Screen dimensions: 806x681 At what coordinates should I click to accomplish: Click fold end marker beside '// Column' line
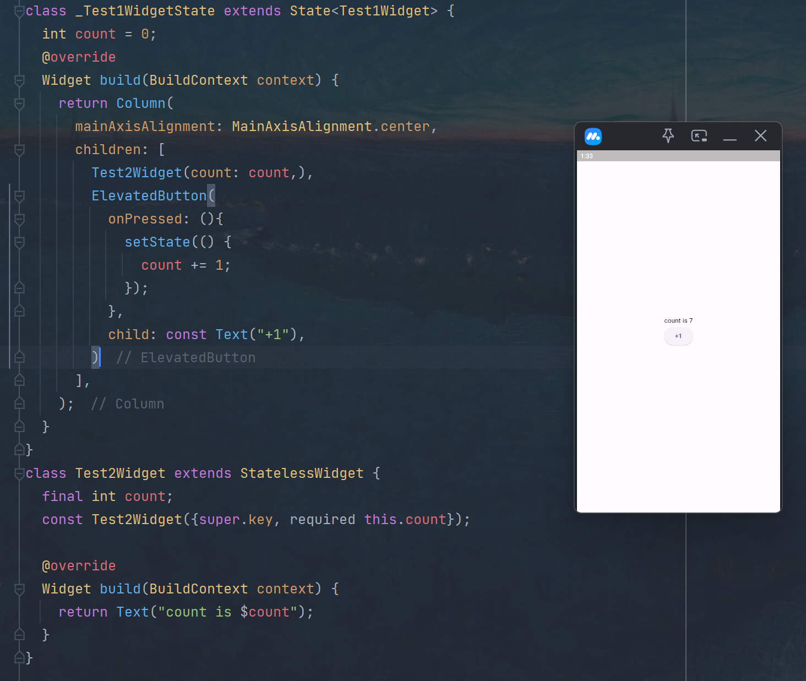(19, 403)
